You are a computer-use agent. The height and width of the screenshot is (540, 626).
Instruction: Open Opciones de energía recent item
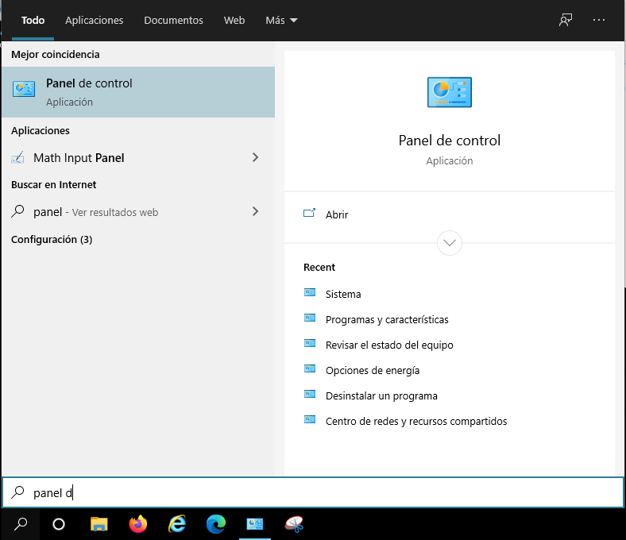[x=373, y=371]
